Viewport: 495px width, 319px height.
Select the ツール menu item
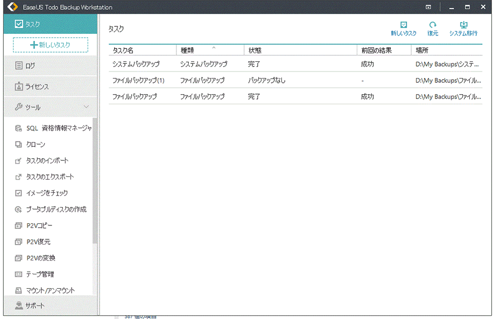51,107
